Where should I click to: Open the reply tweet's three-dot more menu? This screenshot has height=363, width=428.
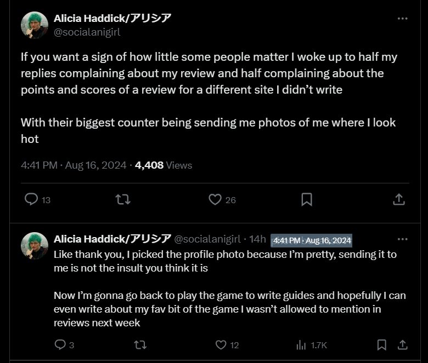click(402, 239)
